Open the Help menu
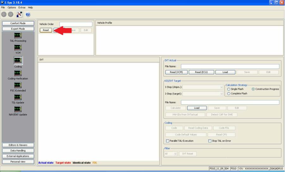This screenshot has height=172, width=285. tap(30, 8)
